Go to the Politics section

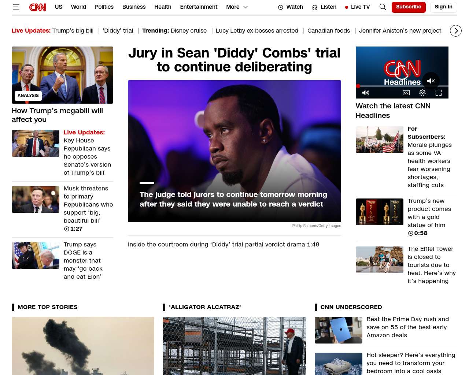104,7
